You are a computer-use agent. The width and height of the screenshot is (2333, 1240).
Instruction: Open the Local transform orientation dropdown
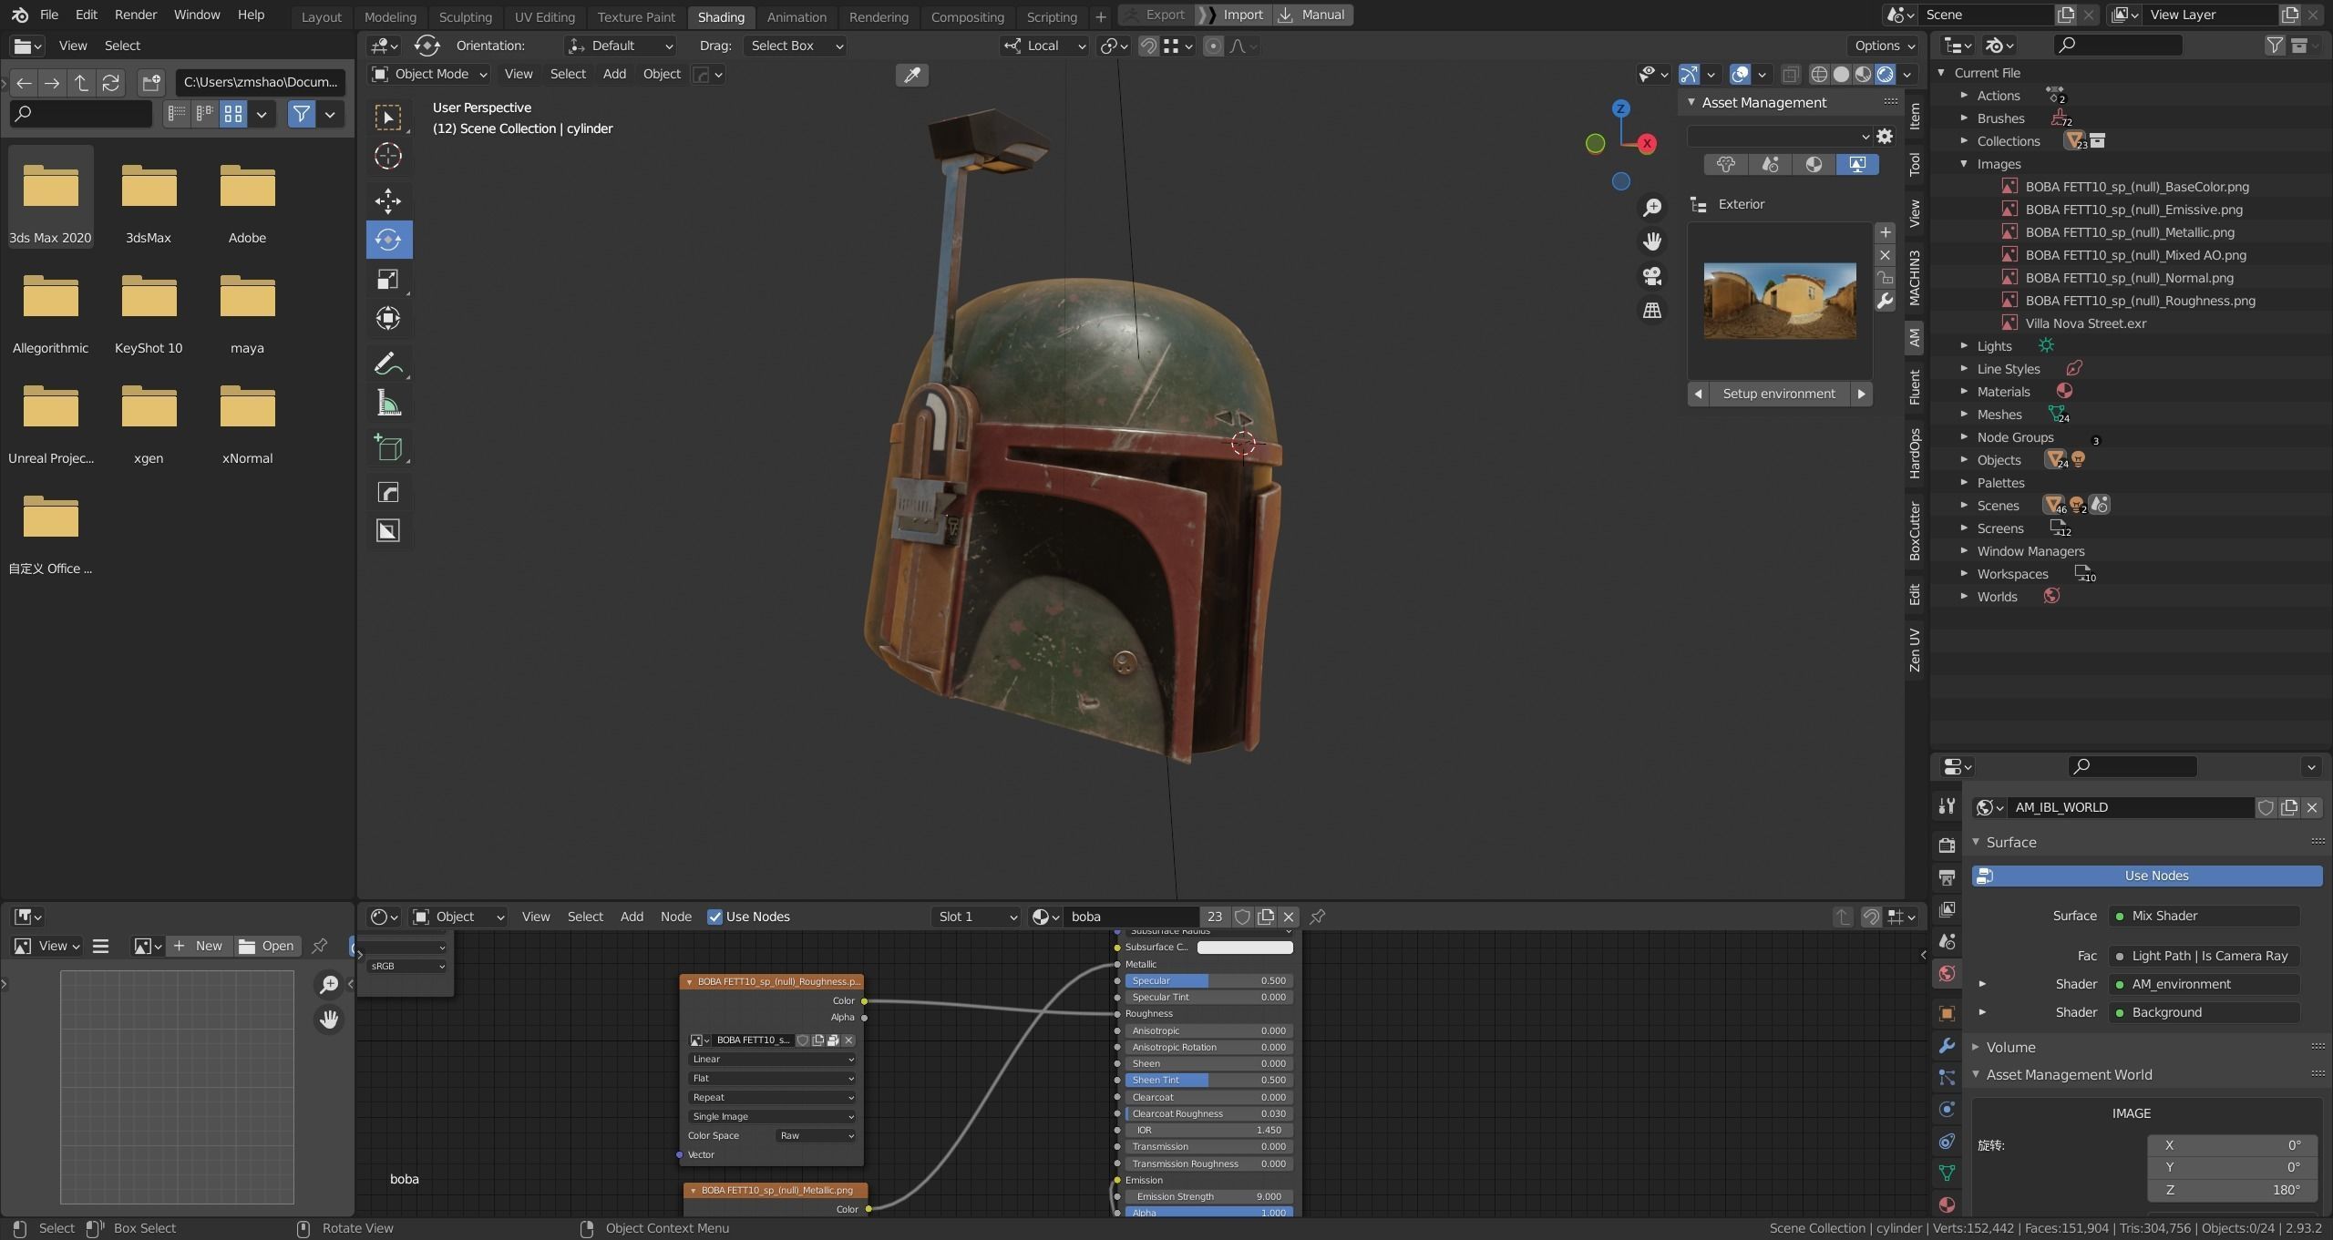tap(1044, 46)
